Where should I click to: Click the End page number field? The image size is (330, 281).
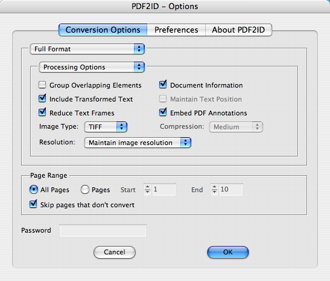[231, 189]
